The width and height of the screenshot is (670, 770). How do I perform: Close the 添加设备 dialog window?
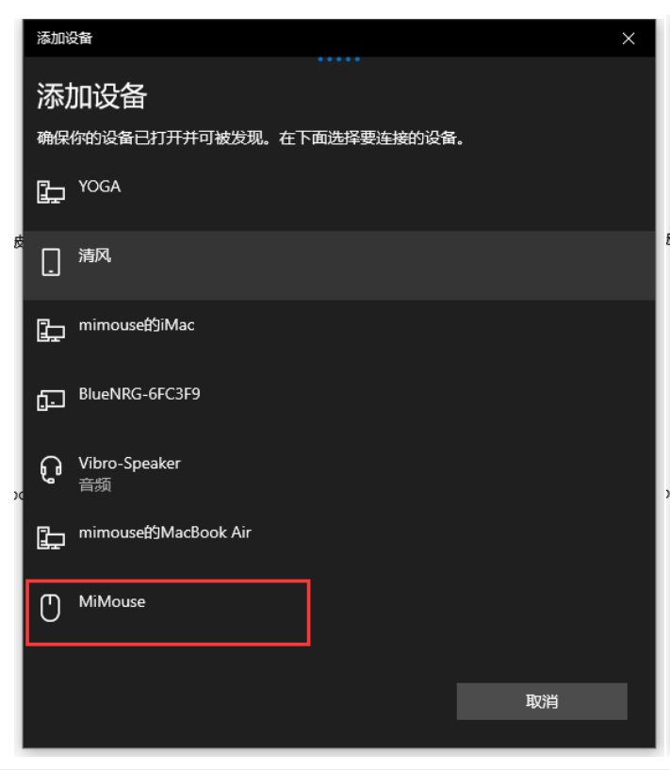[629, 39]
